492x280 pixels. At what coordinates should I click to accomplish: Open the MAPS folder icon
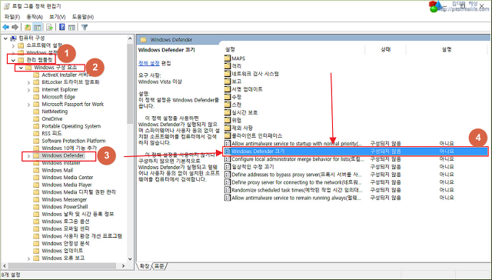[x=228, y=58]
